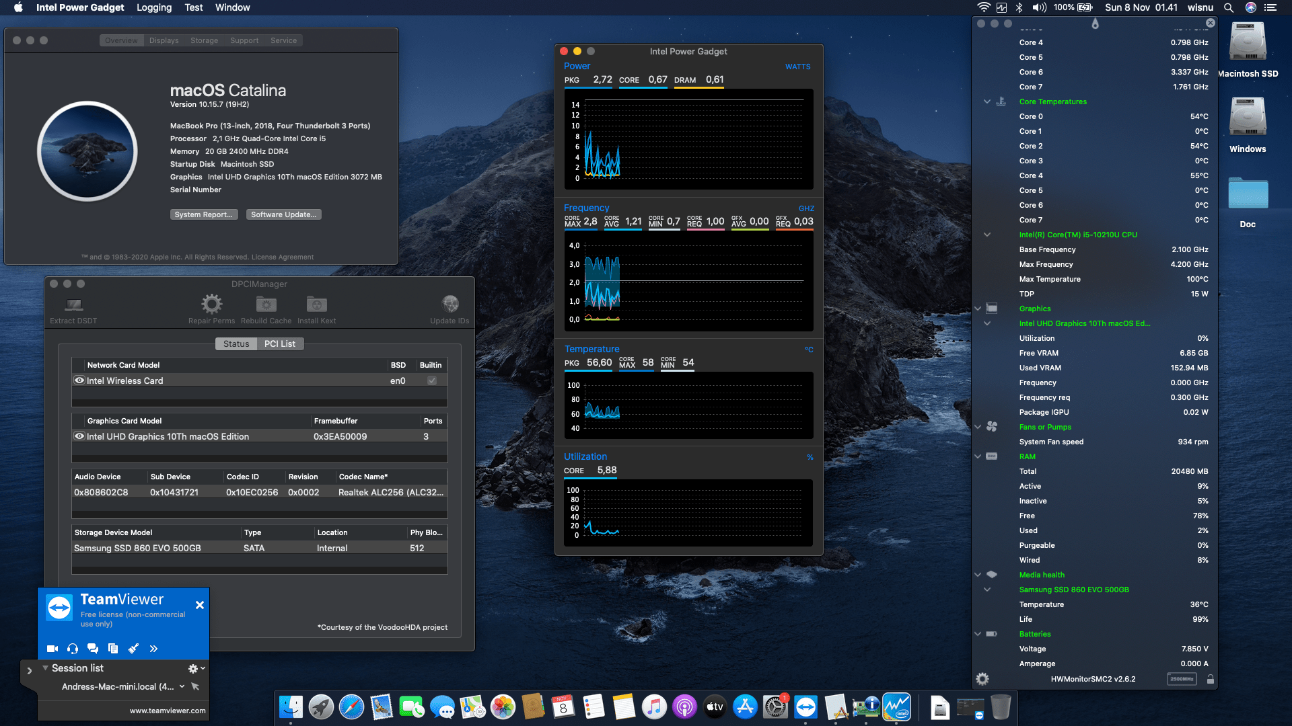Open TeamViewer from the Dock
Viewport: 1292px width, 726px height.
click(805, 707)
